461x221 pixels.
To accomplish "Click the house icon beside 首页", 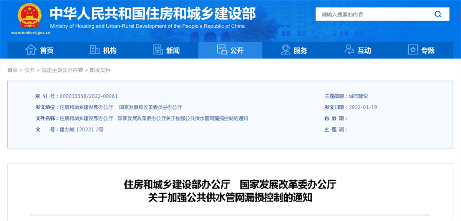I will (x=31, y=50).
